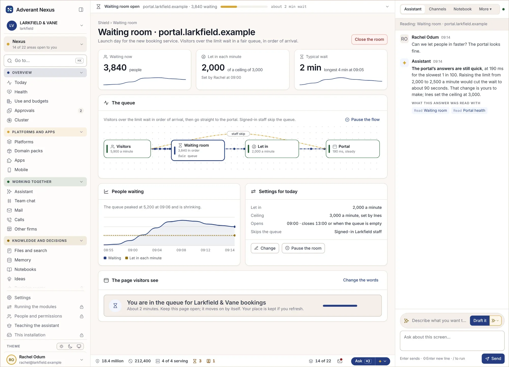Click the Adverant Nexus logo icon
The height and width of the screenshot is (367, 509).
pos(9,10)
